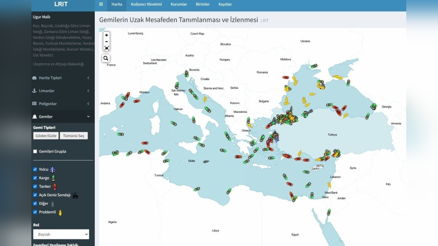Expand the Poligonlar chevron
The width and height of the screenshot is (438, 246).
coord(88,104)
